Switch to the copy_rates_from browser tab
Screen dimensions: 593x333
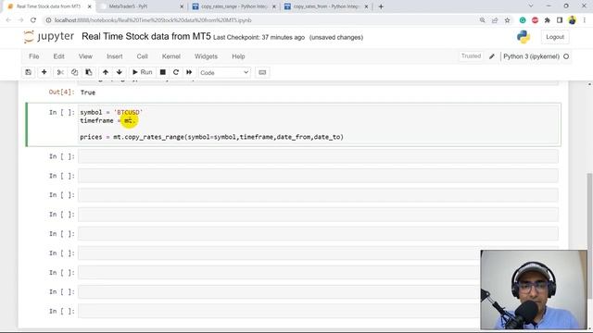(x=326, y=6)
